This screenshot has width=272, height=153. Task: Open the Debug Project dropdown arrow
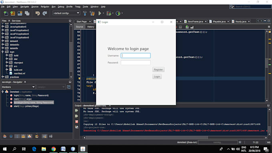point(113,13)
